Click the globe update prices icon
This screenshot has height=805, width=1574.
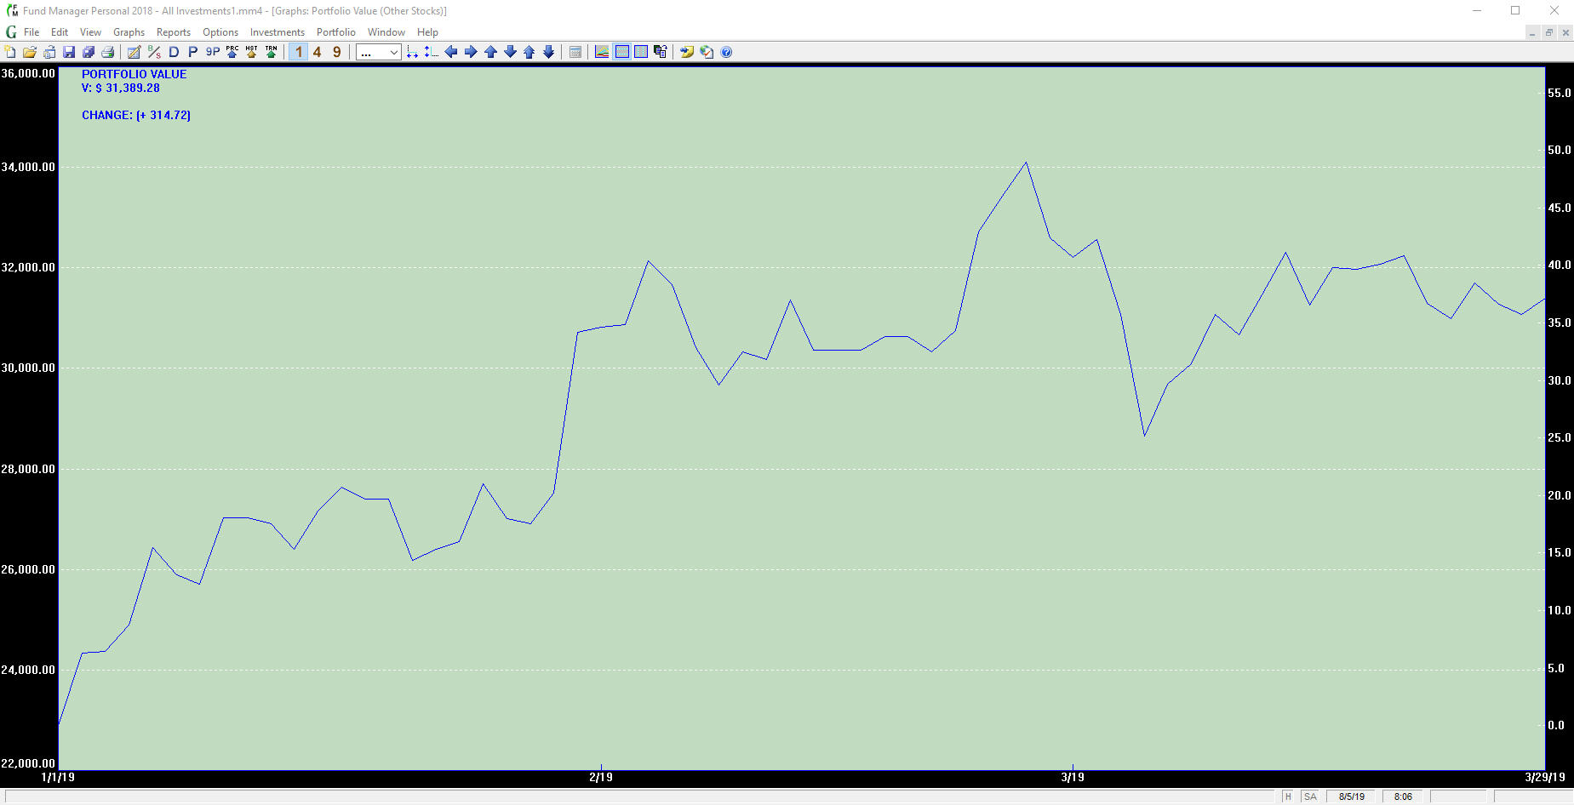[707, 52]
